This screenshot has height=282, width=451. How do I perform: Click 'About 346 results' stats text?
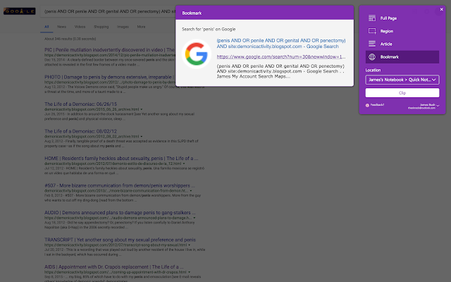point(70,39)
